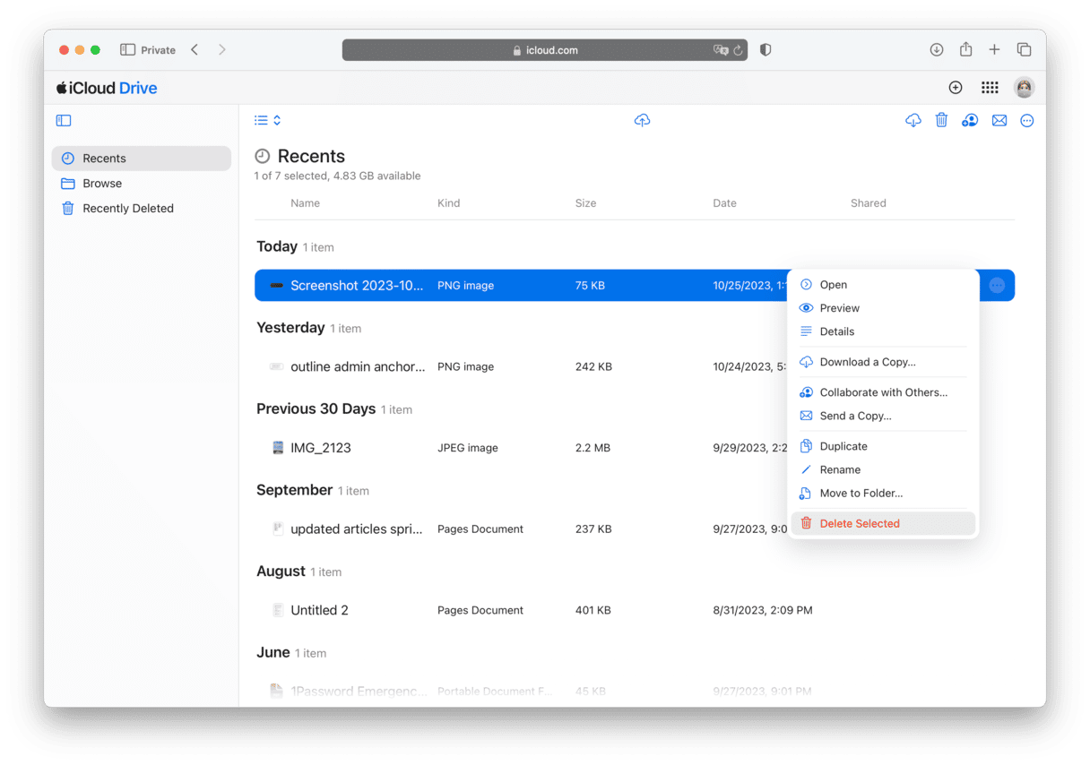The width and height of the screenshot is (1090, 765).
Task: Choose Delete Selected from the context menu
Action: [x=883, y=523]
